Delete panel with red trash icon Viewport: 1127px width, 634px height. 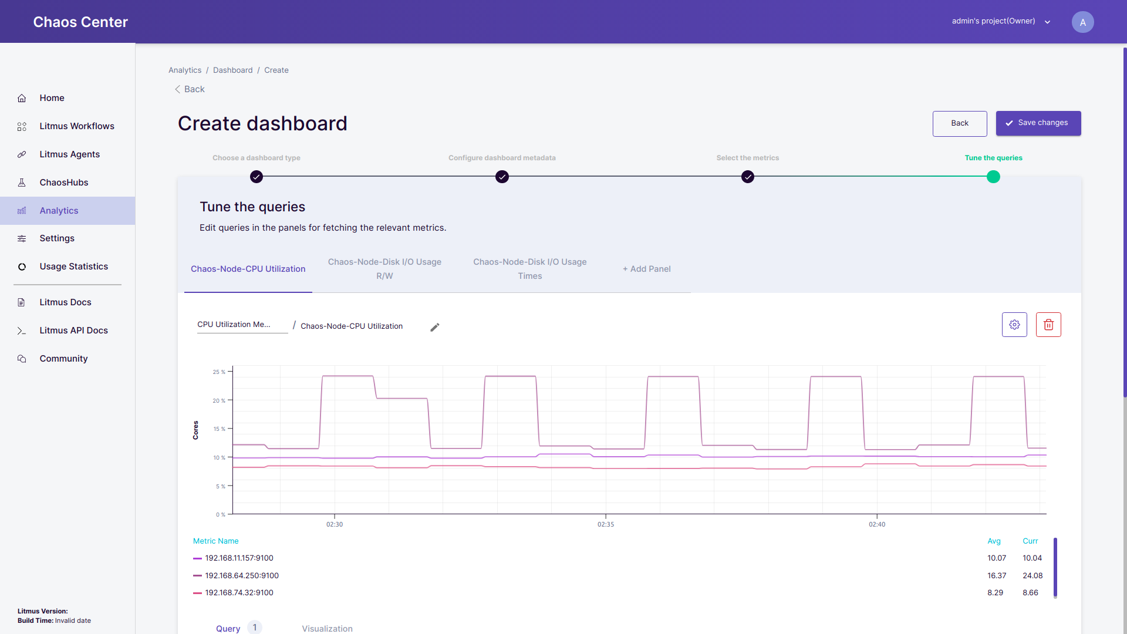(x=1048, y=325)
